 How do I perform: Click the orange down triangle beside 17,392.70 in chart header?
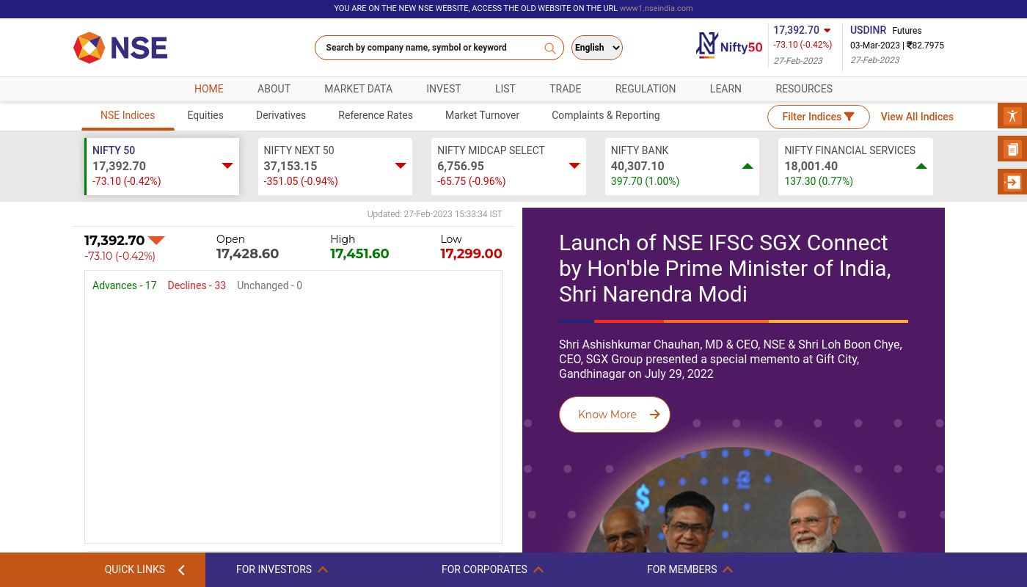156,241
